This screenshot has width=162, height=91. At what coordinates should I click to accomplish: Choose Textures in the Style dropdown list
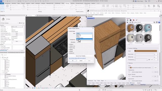(84, 39)
